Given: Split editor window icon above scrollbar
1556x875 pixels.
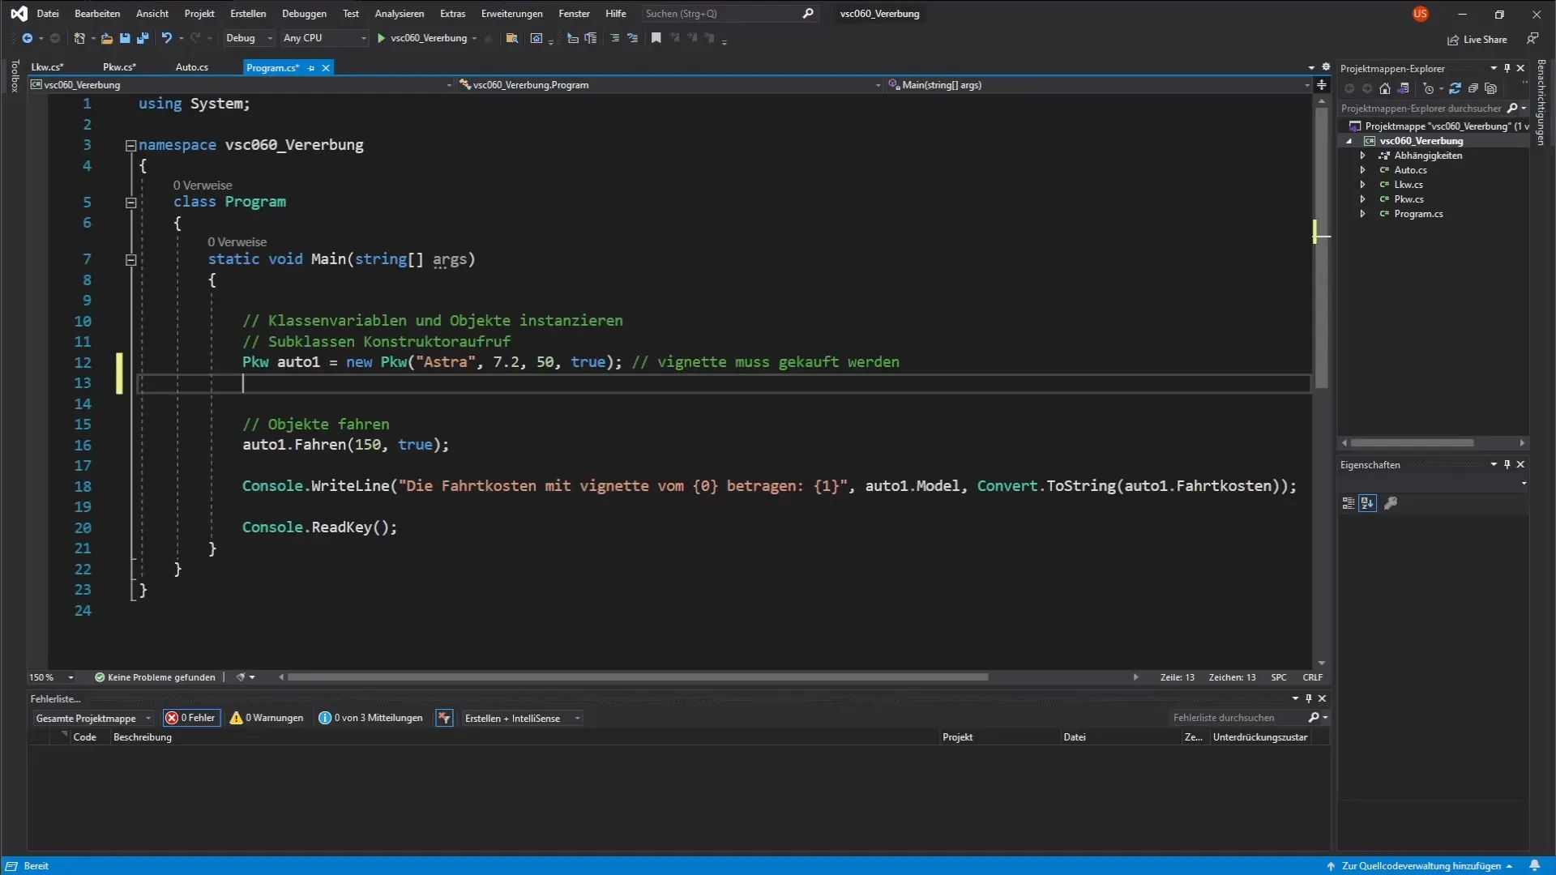Looking at the screenshot, I should (1322, 85).
